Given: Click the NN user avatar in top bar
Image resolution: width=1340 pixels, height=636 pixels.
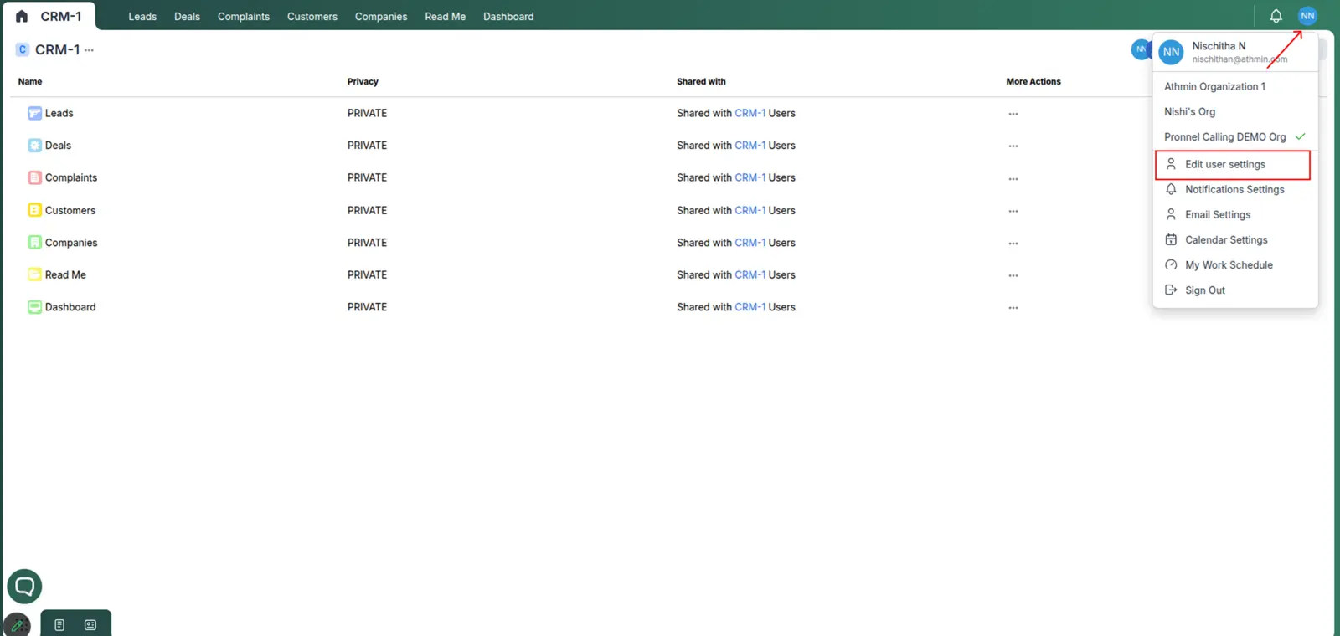Looking at the screenshot, I should [1307, 16].
